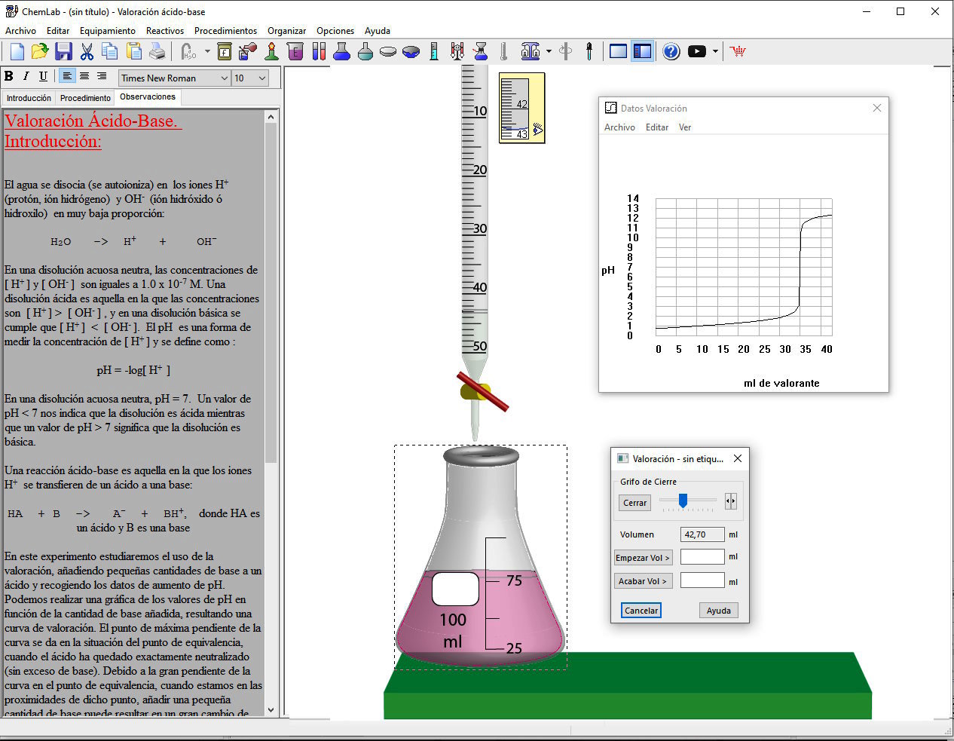
Task: Toggle underline text formatting
Action: pyautogui.click(x=43, y=76)
